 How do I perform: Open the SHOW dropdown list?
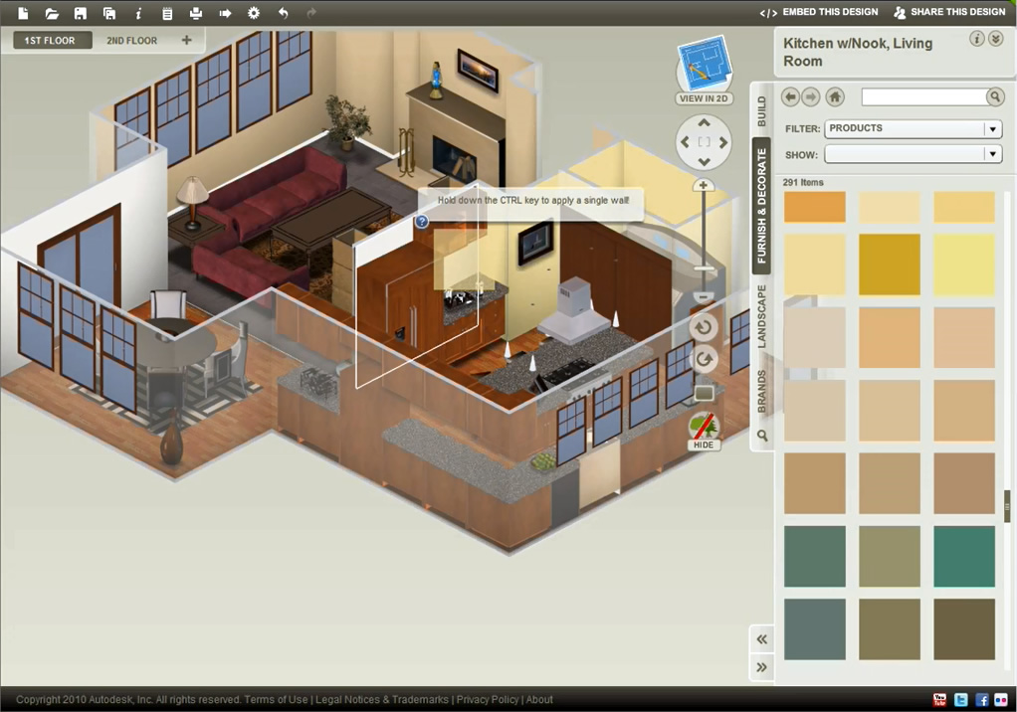[914, 154]
